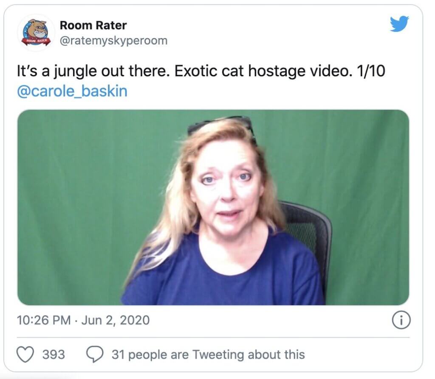The width and height of the screenshot is (435, 379).
Task: Visit the @ratemyskyperoom handle
Action: click(114, 41)
